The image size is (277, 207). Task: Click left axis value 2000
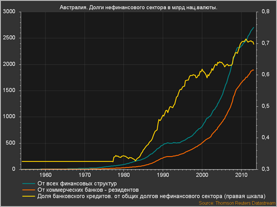click(9, 64)
